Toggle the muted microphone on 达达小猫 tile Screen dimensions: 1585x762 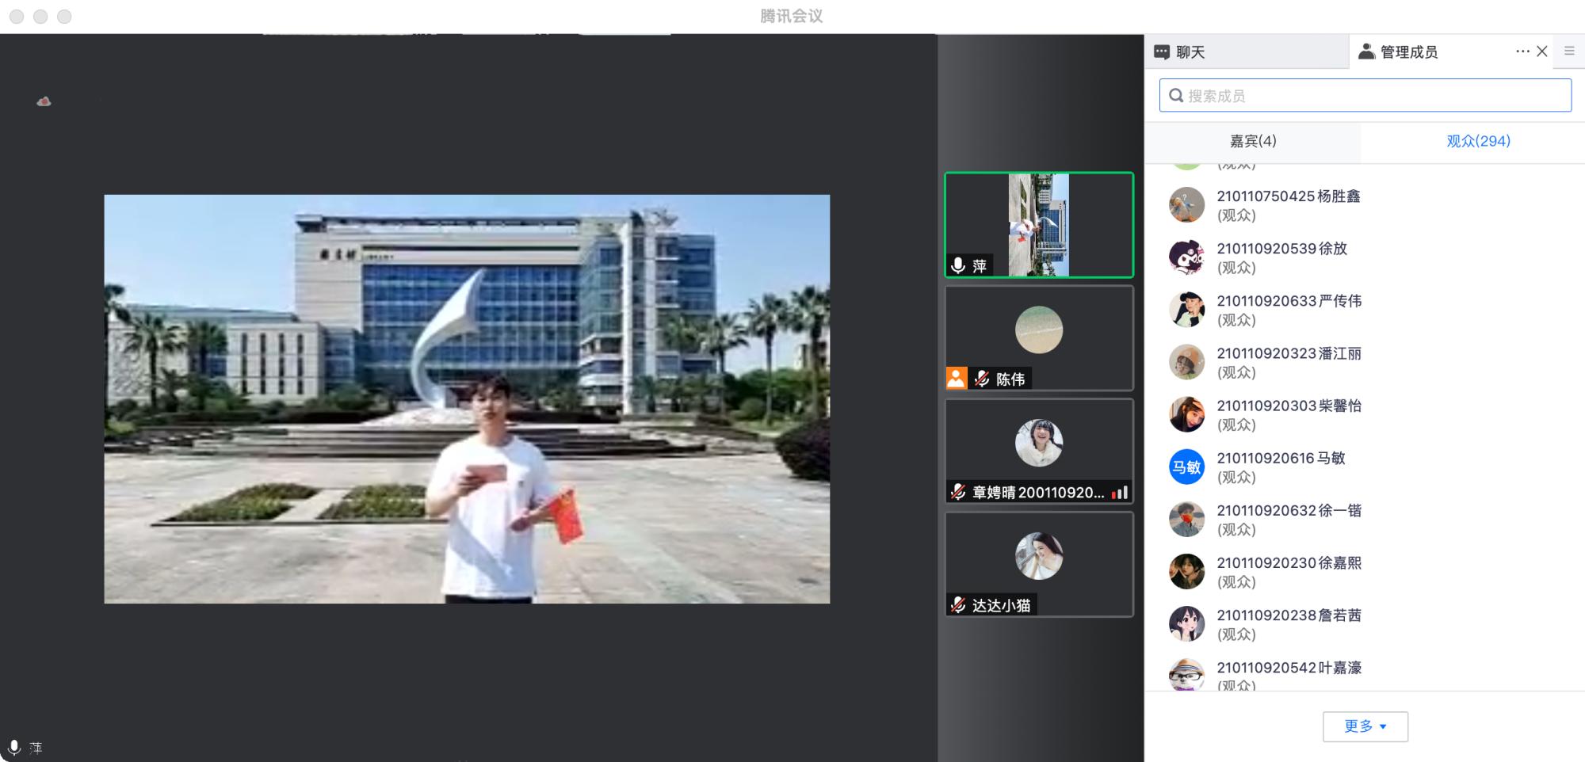point(958,605)
